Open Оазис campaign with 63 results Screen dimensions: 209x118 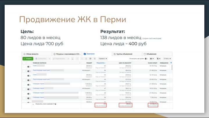coord(35,66)
